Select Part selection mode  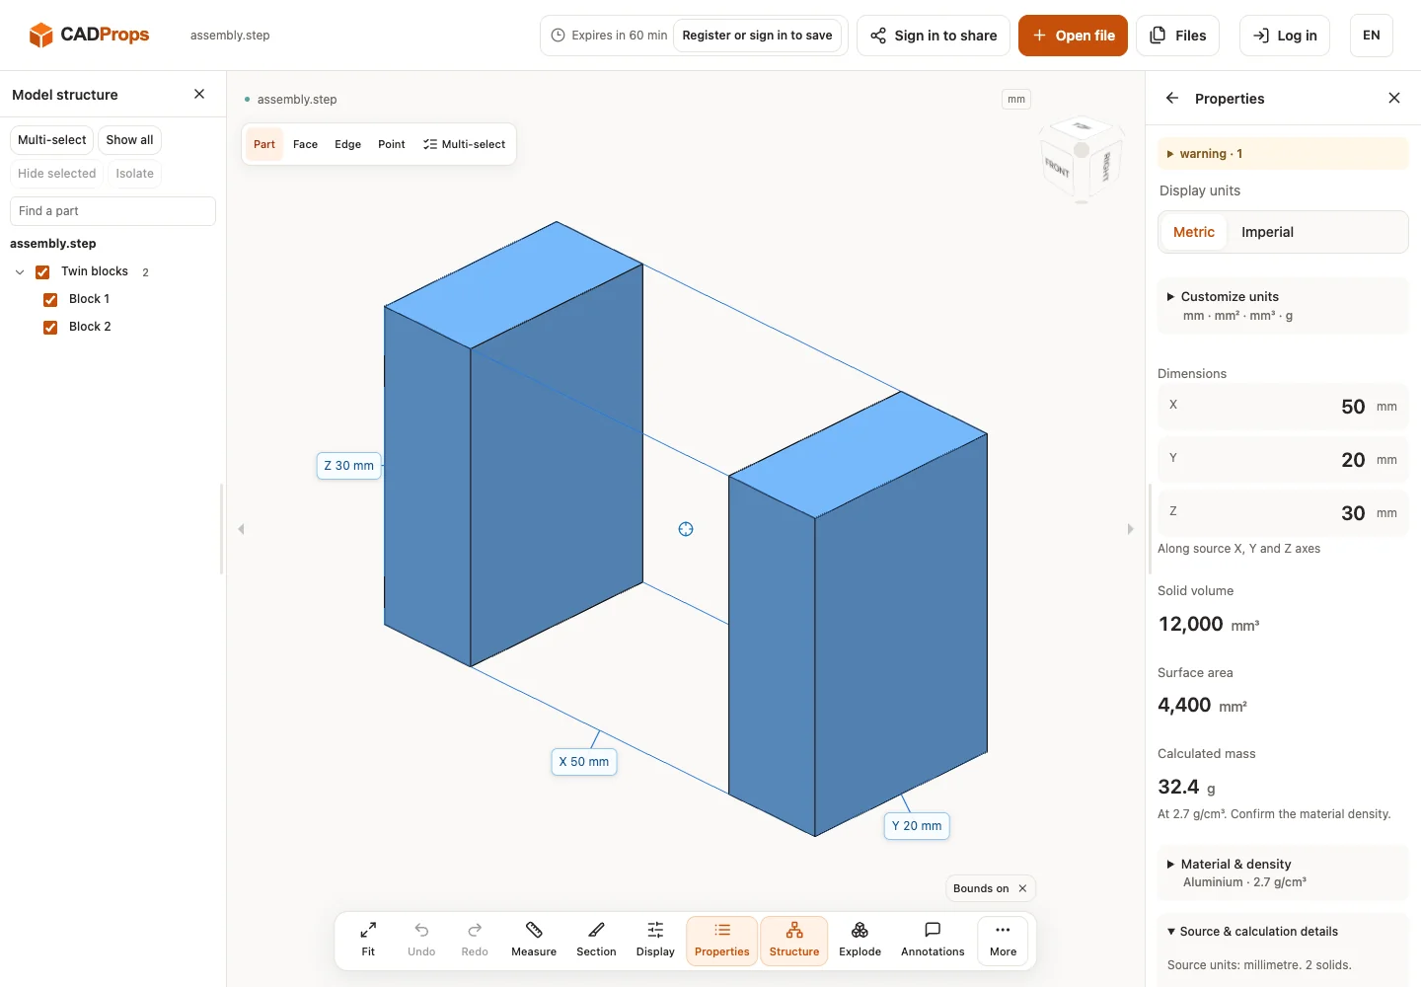point(263,144)
